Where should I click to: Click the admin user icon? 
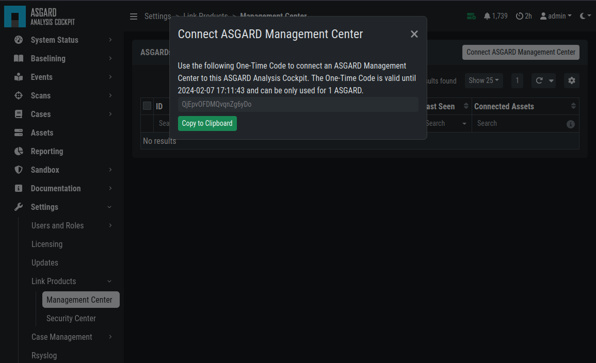543,16
